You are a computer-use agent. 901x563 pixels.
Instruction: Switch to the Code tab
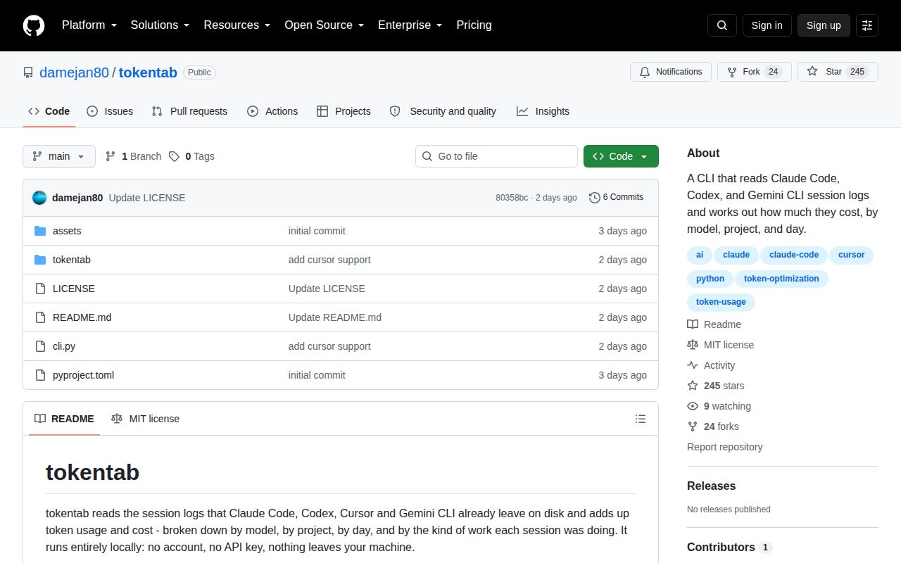(49, 111)
